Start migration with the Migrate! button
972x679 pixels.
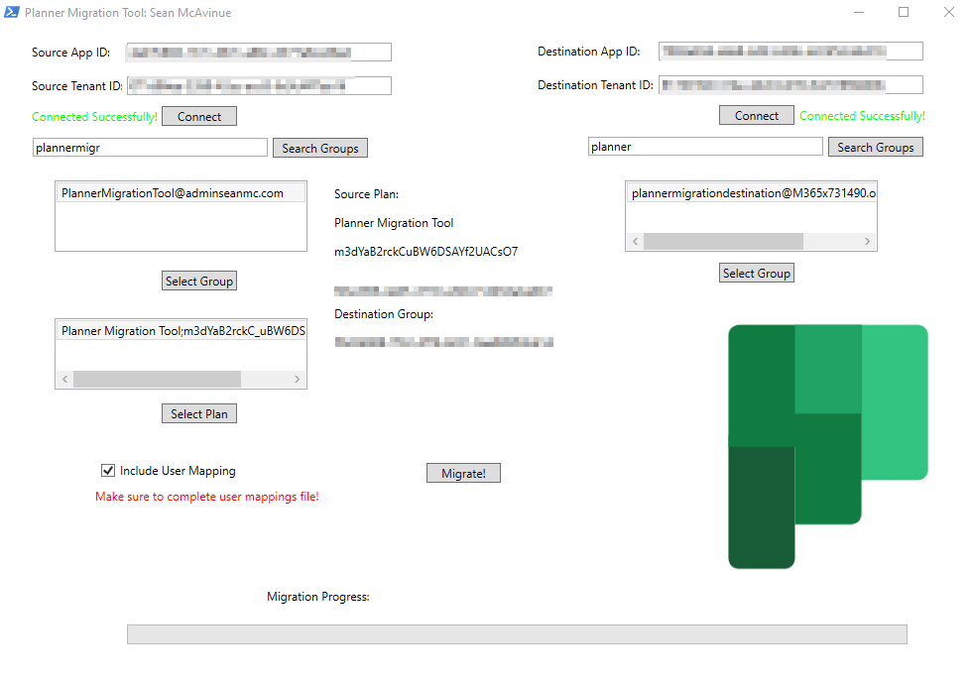463,473
